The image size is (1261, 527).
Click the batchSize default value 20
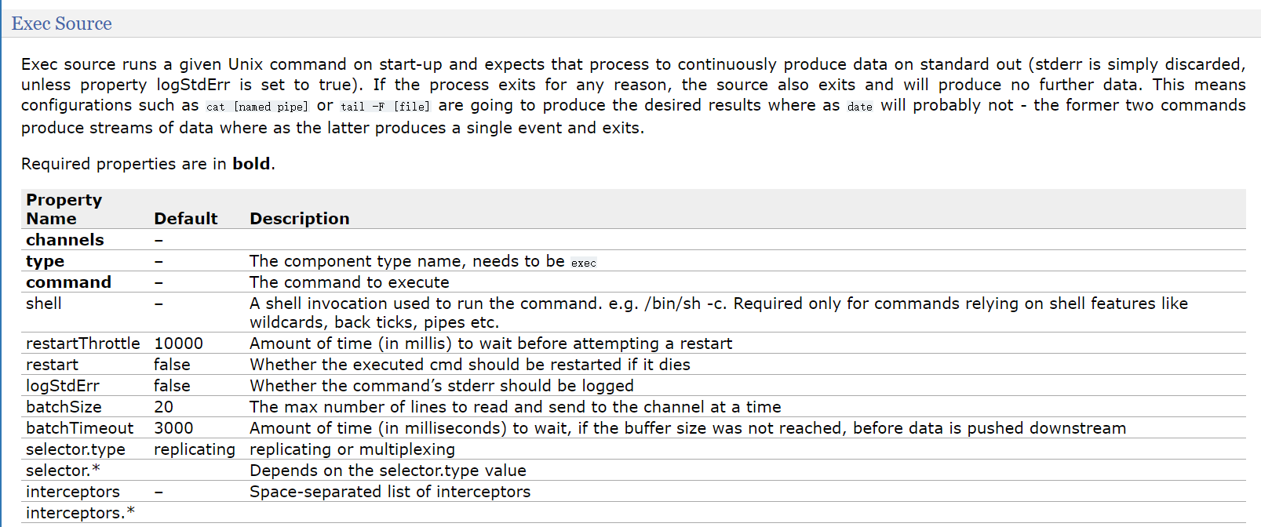pyautogui.click(x=163, y=407)
